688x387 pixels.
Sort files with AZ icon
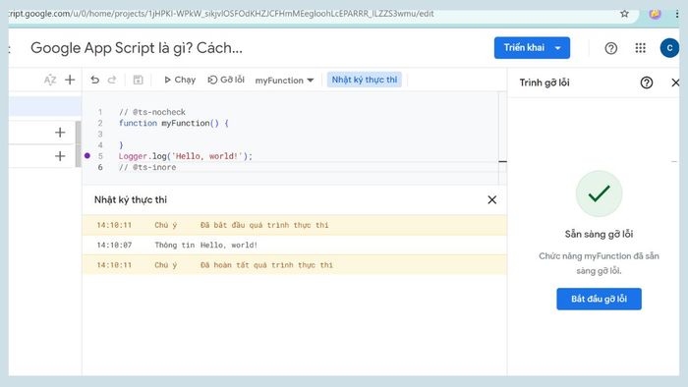[x=50, y=80]
